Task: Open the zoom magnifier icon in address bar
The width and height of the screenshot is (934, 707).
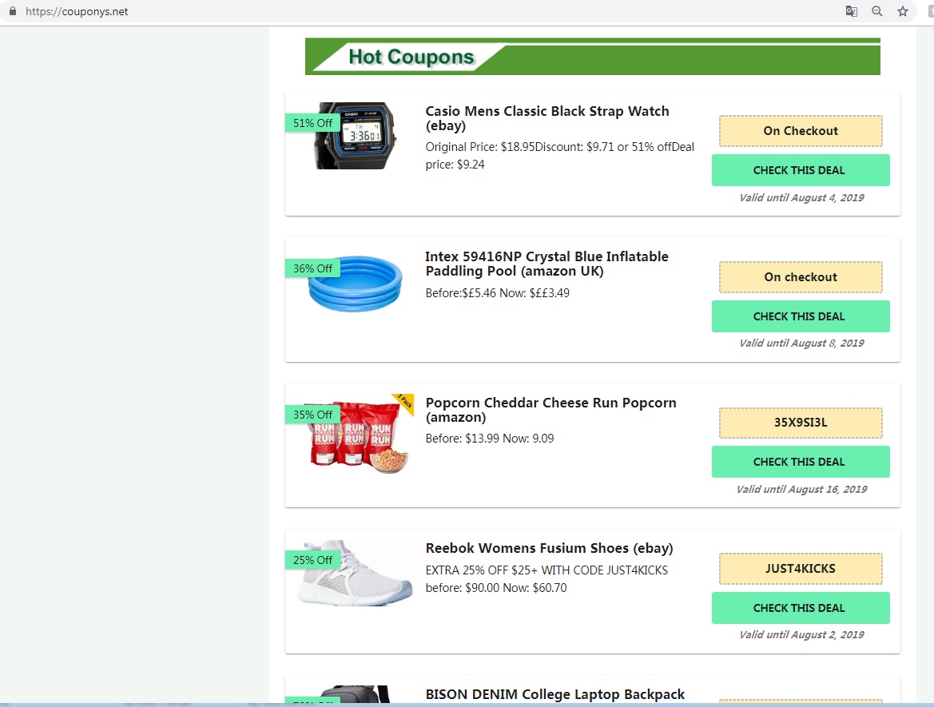Action: [x=876, y=11]
